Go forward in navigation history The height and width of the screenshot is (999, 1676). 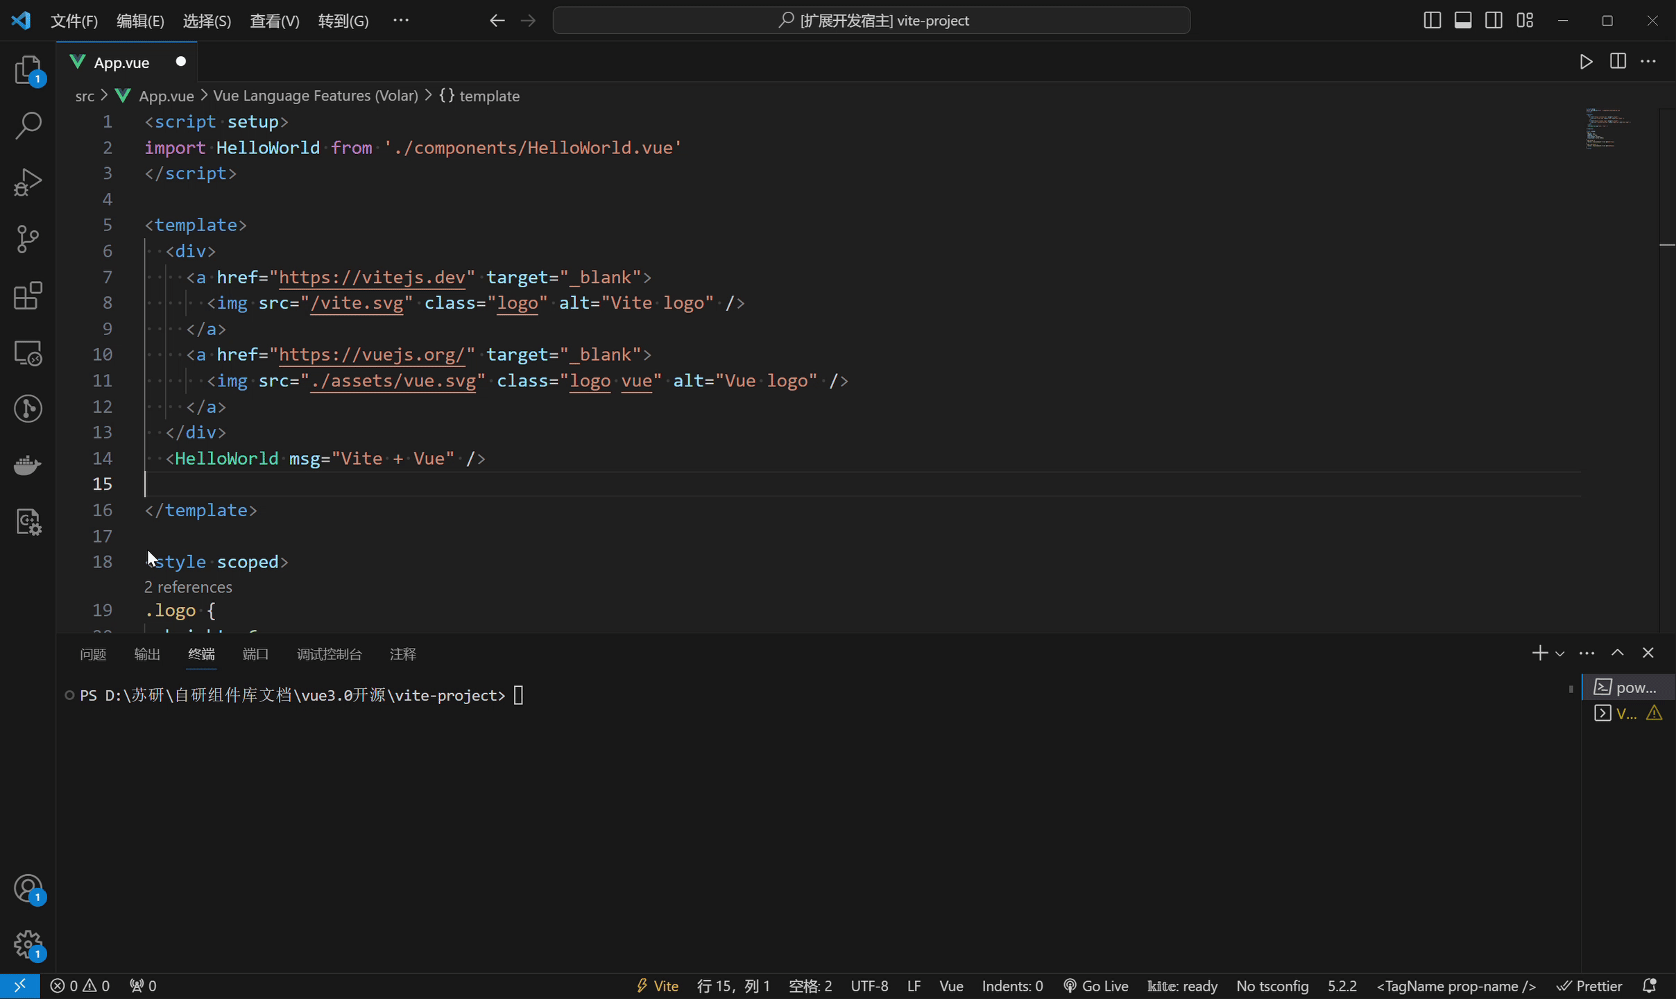[529, 21]
